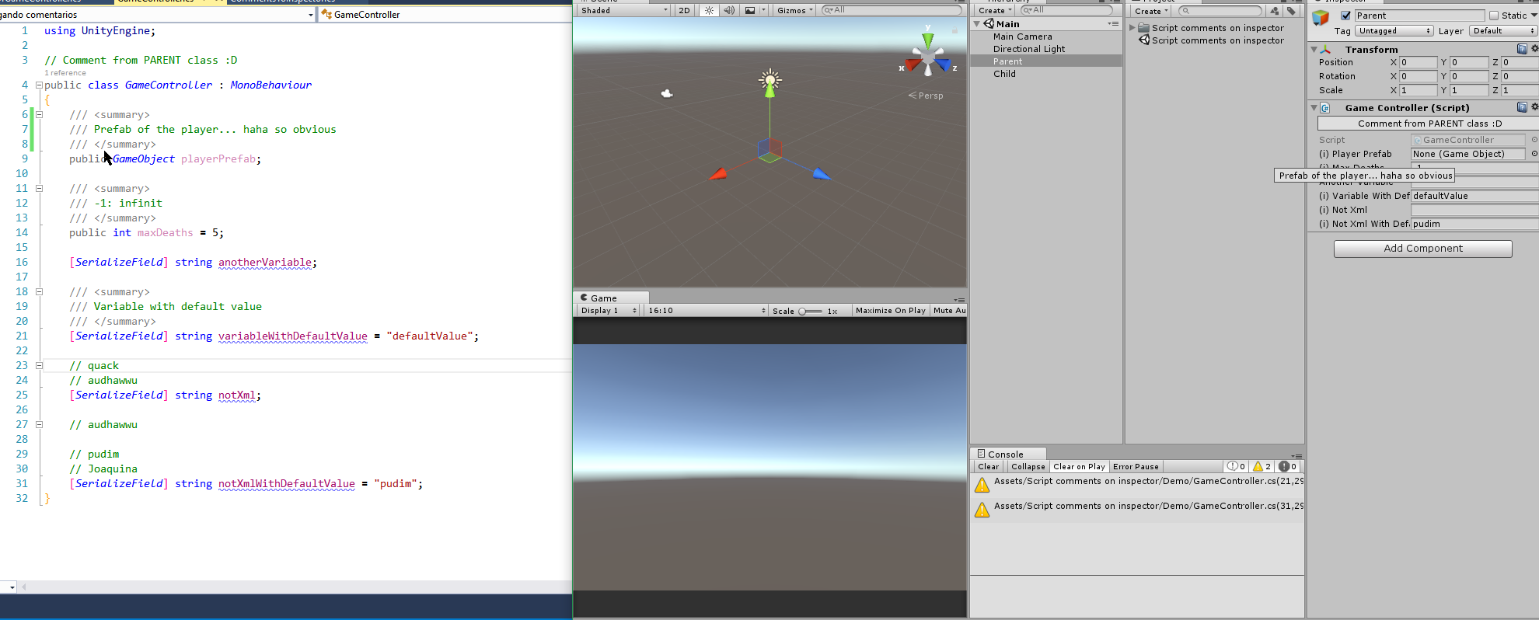Viewport: 1539px width, 620px height.
Task: Toggle scene lighting sun icon
Action: [709, 10]
